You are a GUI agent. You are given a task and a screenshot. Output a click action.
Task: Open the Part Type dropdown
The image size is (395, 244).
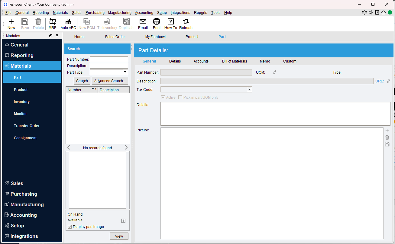pos(125,72)
